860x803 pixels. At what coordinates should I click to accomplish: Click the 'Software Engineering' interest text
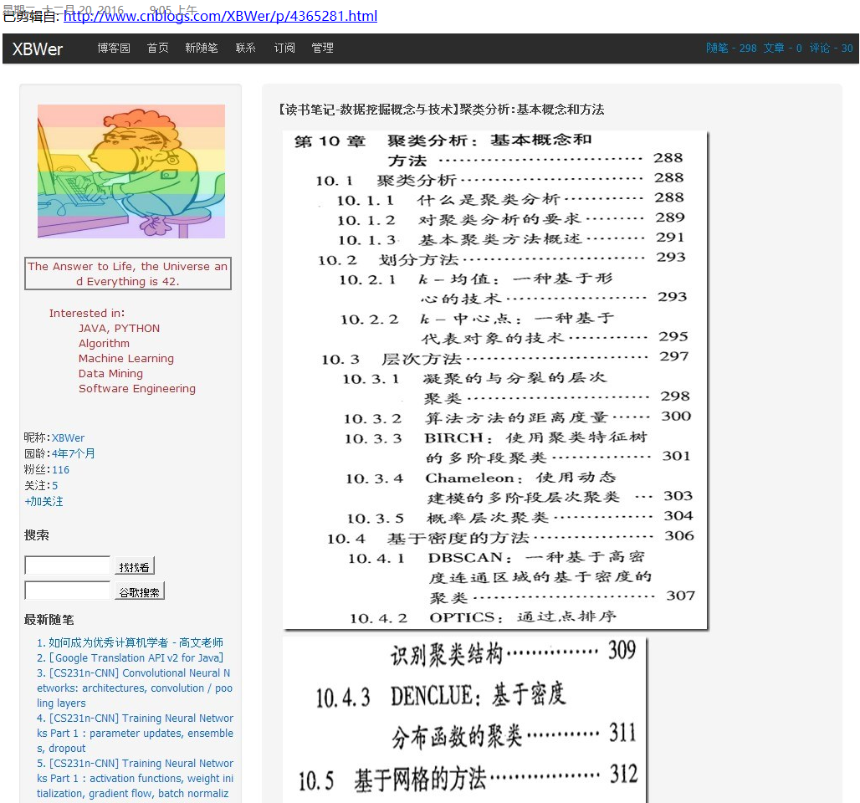click(x=137, y=388)
